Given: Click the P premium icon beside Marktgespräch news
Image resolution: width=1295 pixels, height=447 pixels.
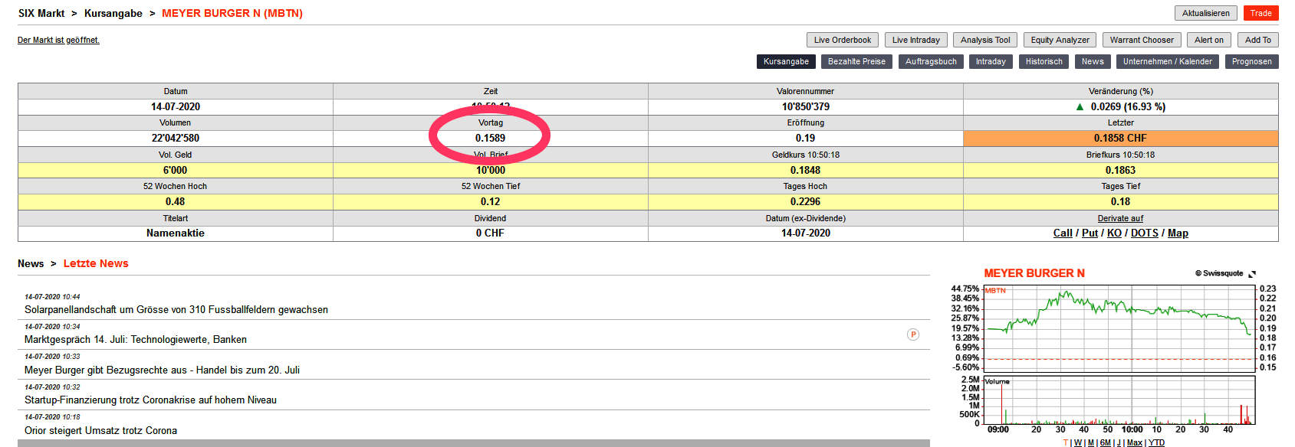Looking at the screenshot, I should point(913,334).
